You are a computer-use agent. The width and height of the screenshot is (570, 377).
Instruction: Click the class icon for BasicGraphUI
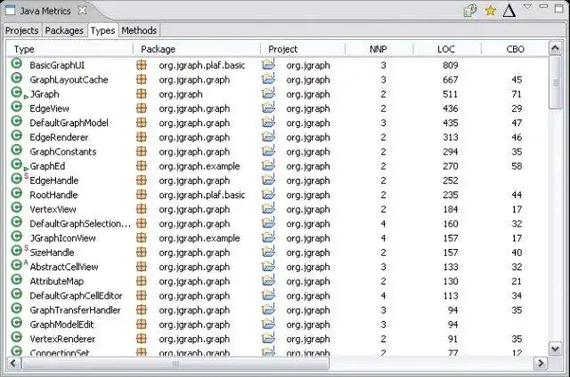[16, 64]
